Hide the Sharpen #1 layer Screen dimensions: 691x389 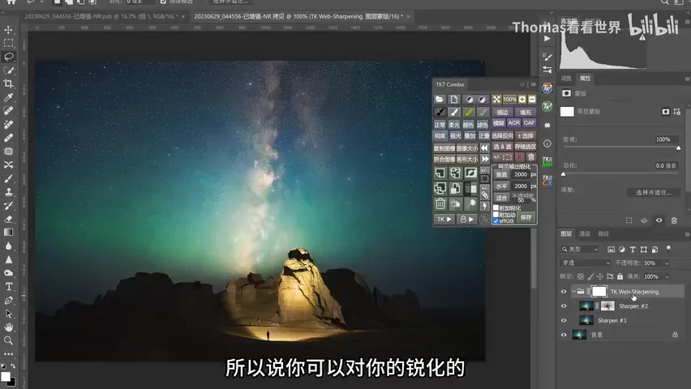tap(564, 321)
